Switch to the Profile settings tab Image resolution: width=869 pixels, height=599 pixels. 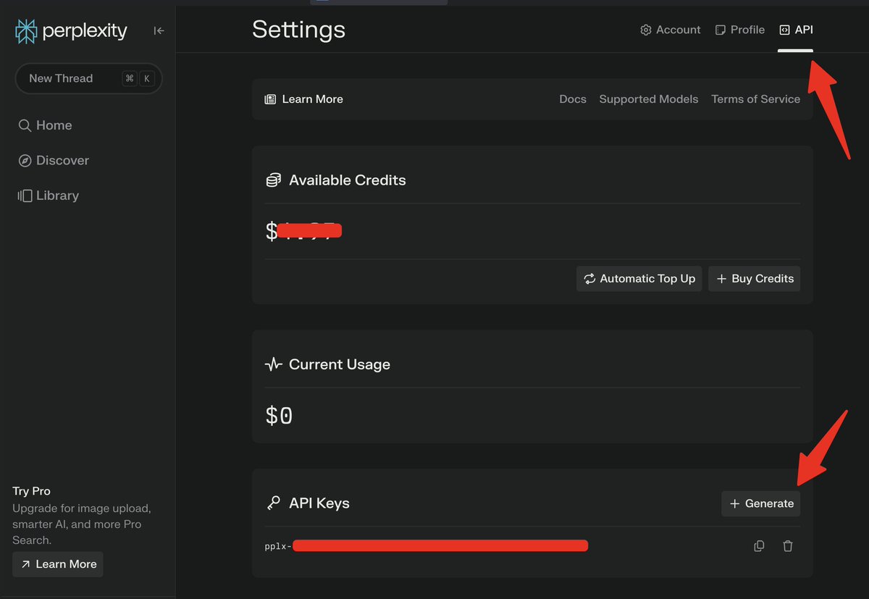click(739, 30)
